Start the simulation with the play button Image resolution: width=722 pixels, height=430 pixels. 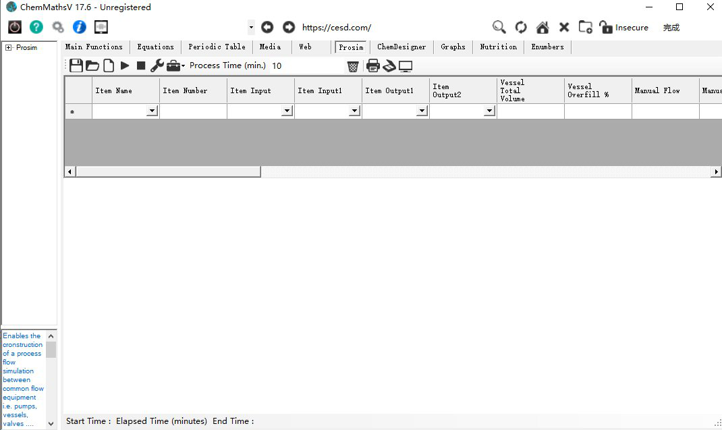point(125,65)
